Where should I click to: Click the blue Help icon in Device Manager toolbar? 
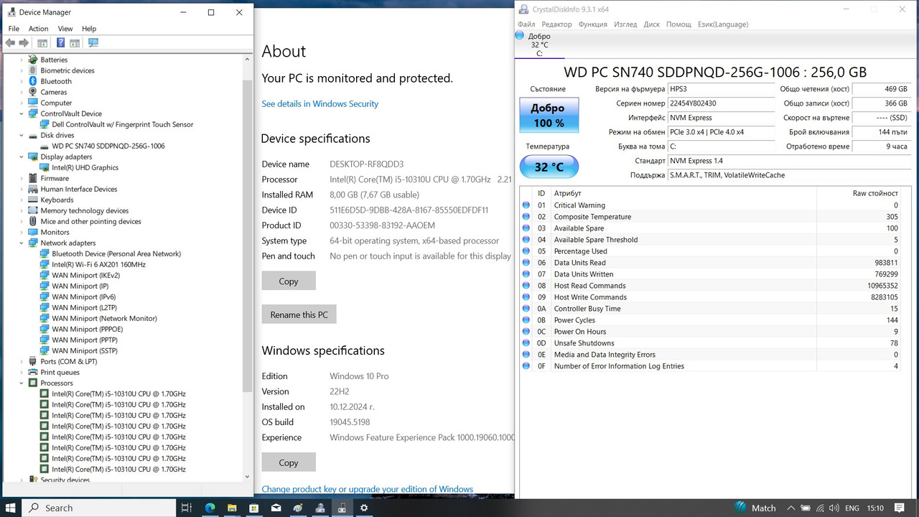[x=59, y=43]
